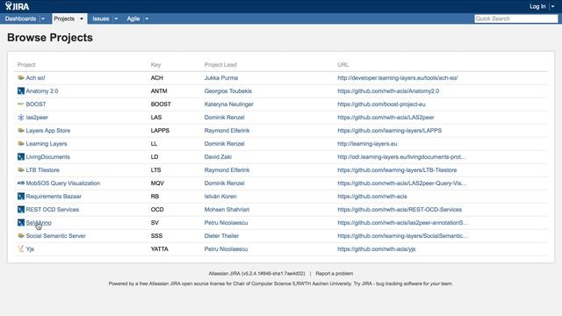
Task: Open the BOOST project link
Action: [x=36, y=104]
